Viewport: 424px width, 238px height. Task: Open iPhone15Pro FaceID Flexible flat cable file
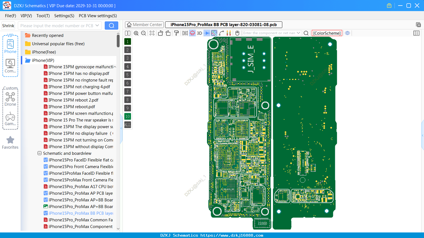(x=81, y=160)
